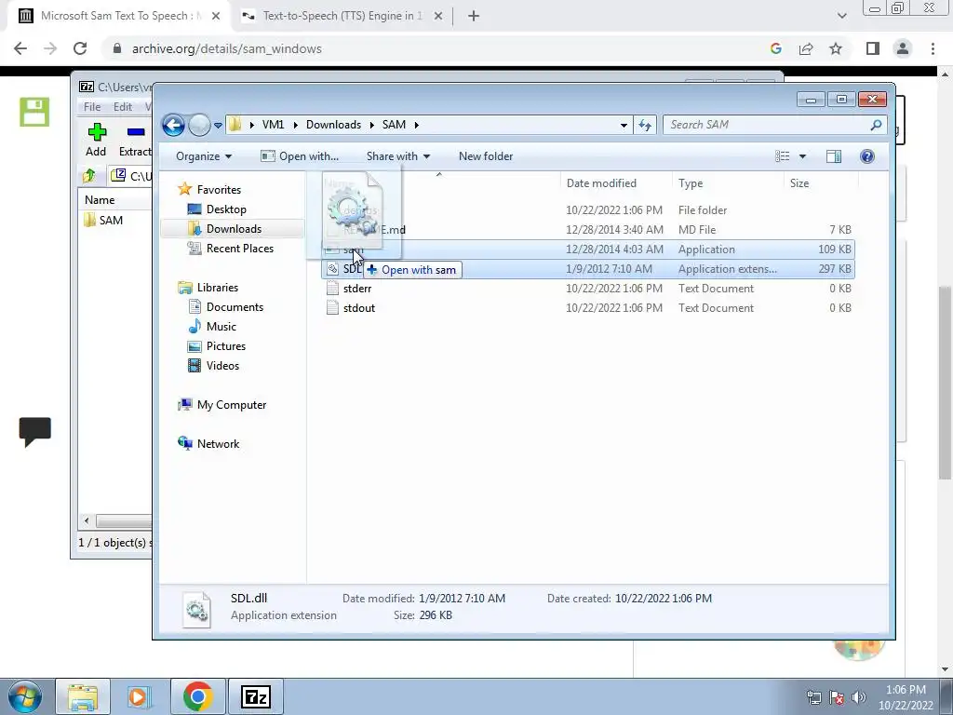The height and width of the screenshot is (715, 953).
Task: Select Libraries in the navigation pane
Action: [208, 288]
